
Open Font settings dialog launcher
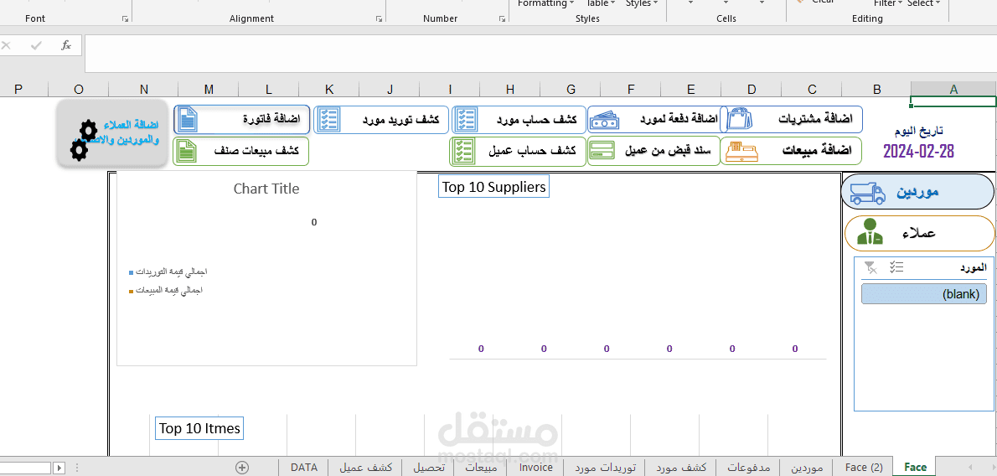[x=126, y=19]
